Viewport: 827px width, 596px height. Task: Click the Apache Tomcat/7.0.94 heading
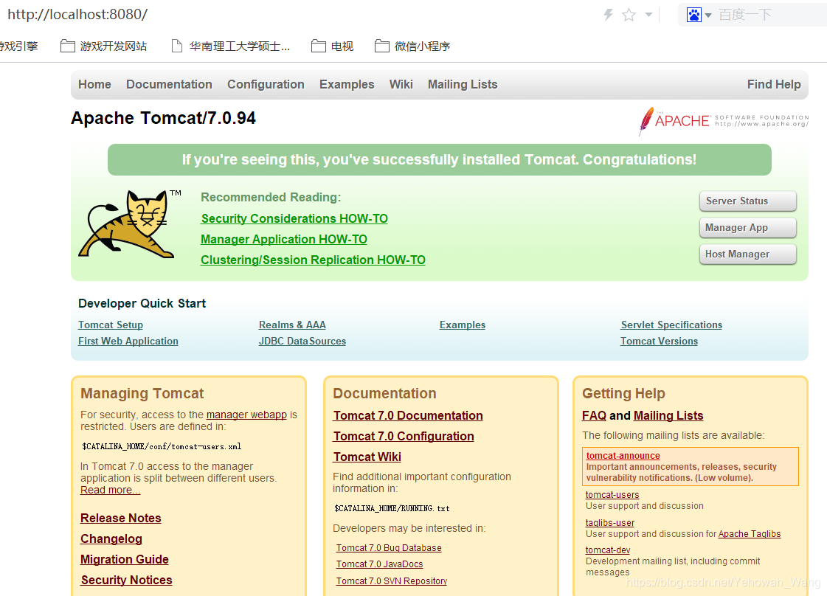tap(164, 118)
